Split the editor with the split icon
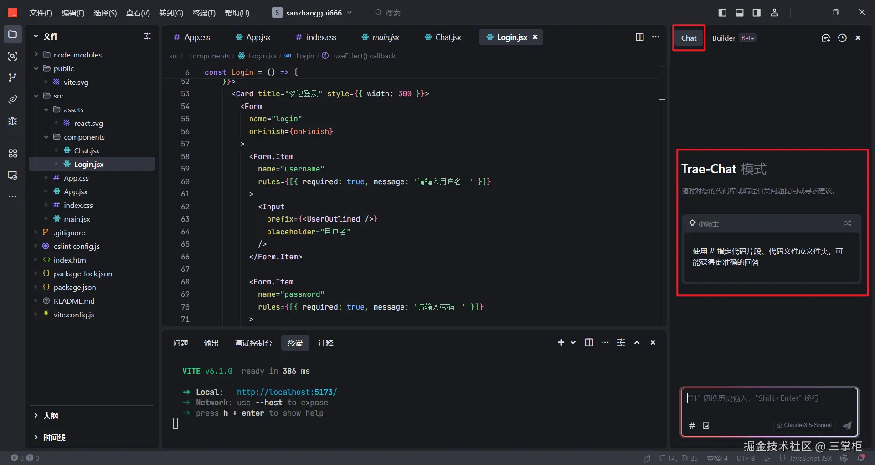Image resolution: width=875 pixels, height=465 pixels. point(640,37)
